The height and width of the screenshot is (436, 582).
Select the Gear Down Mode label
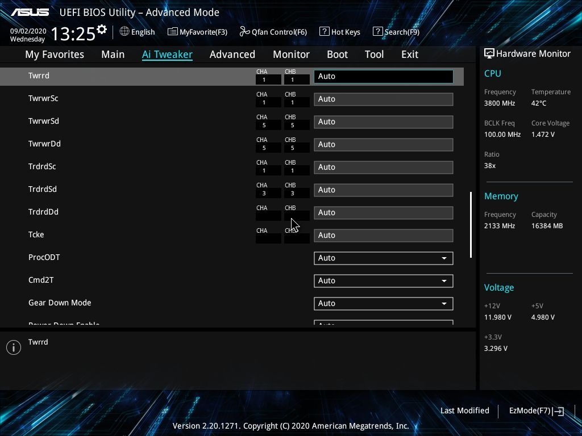60,303
